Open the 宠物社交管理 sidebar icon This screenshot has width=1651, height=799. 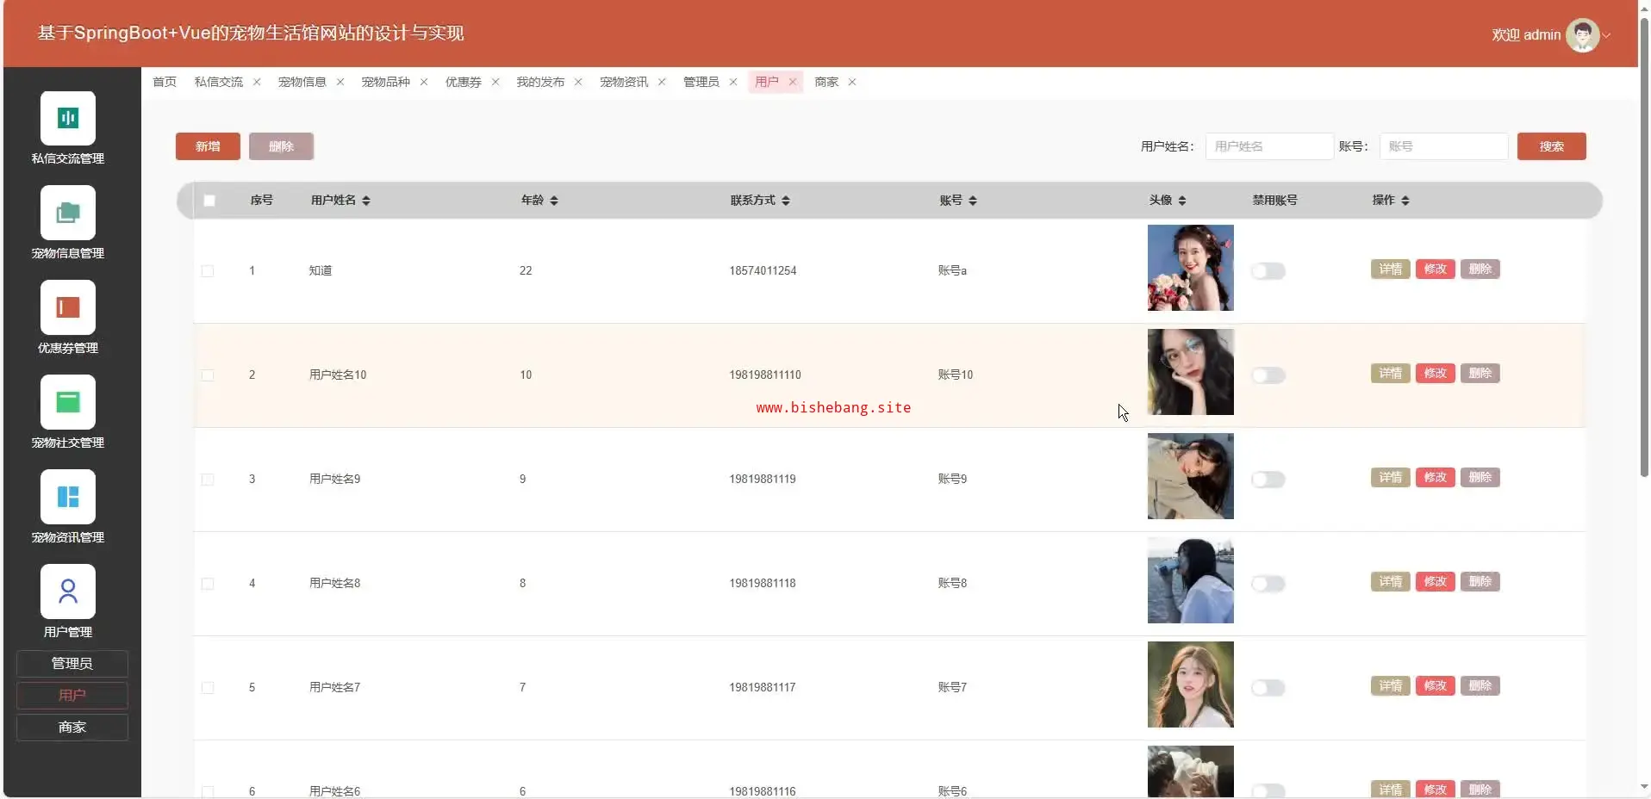click(x=68, y=402)
